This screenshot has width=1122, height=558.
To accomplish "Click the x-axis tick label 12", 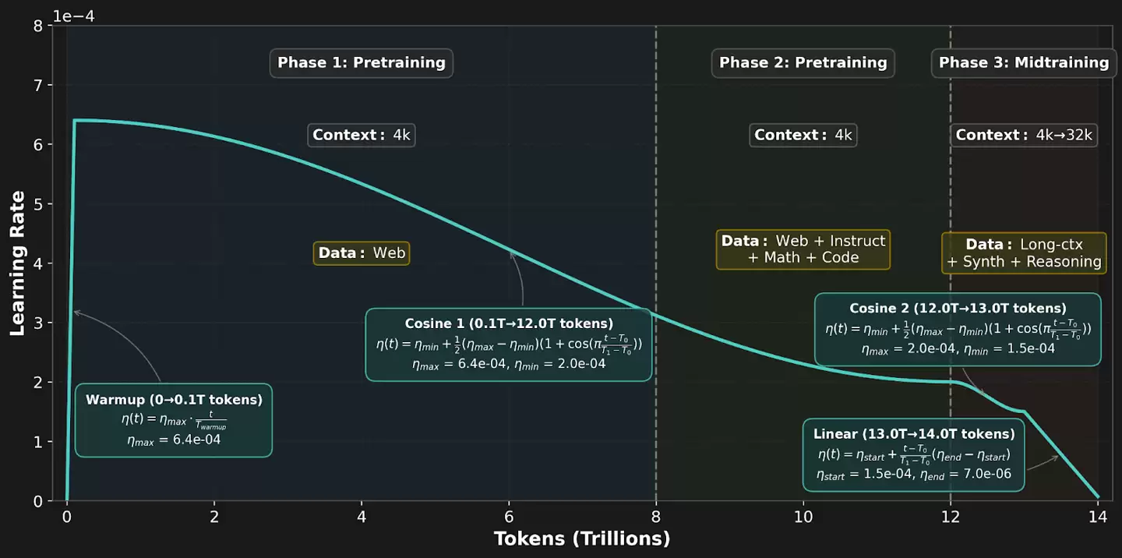I will pyautogui.click(x=951, y=517).
